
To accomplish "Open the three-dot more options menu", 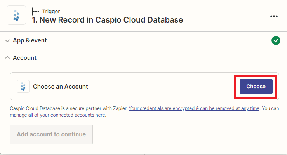I will [x=274, y=16].
